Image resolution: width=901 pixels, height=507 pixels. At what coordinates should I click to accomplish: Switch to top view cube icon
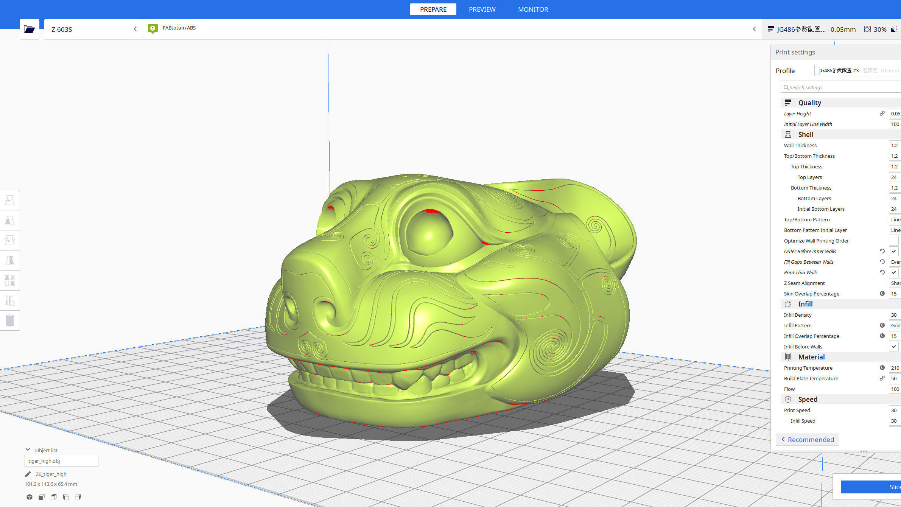[x=53, y=497]
